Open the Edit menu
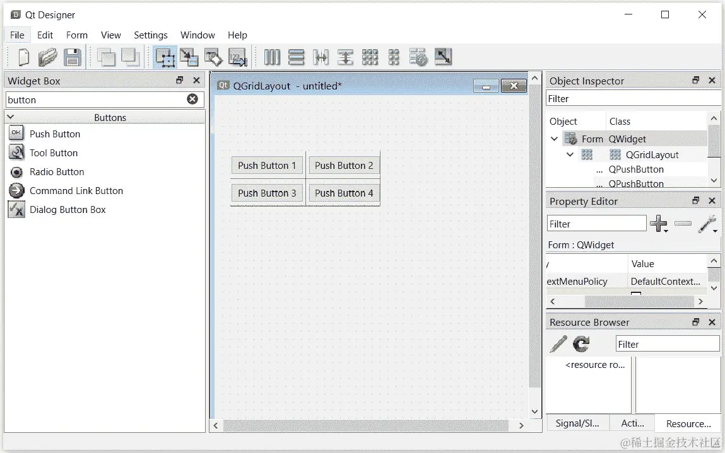The height and width of the screenshot is (453, 725). 45,35
